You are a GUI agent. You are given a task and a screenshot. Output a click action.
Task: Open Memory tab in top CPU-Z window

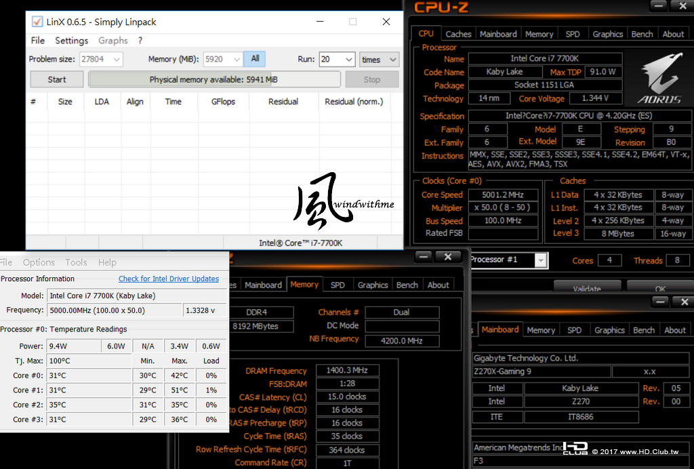(539, 34)
